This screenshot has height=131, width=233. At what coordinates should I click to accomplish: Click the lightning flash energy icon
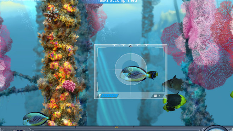click(100, 96)
